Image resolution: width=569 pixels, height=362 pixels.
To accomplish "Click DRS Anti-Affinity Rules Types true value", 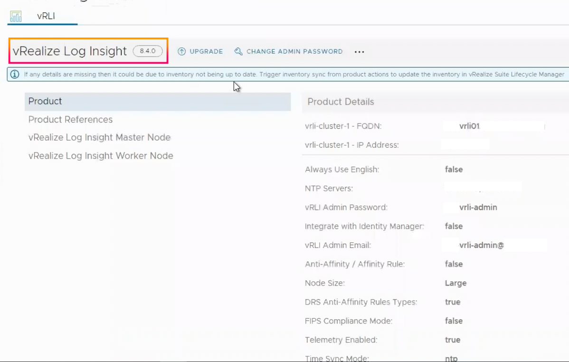I will (x=453, y=302).
